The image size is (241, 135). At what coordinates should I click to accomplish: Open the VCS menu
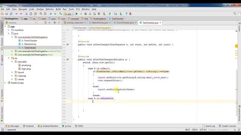[78, 9]
